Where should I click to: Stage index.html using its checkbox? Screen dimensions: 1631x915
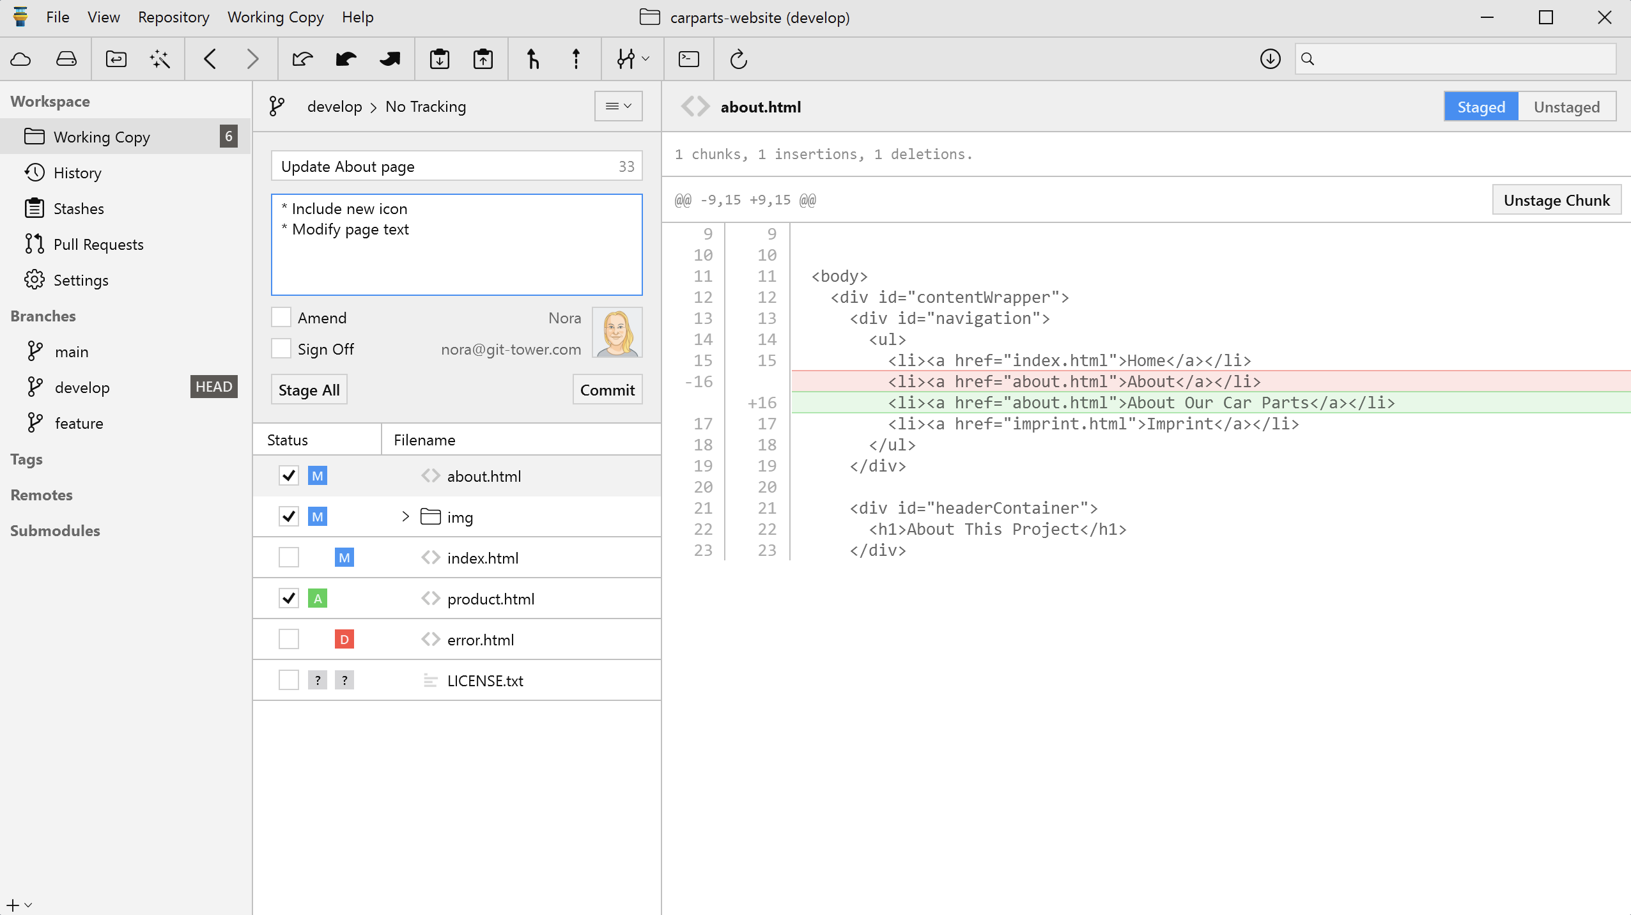point(289,557)
